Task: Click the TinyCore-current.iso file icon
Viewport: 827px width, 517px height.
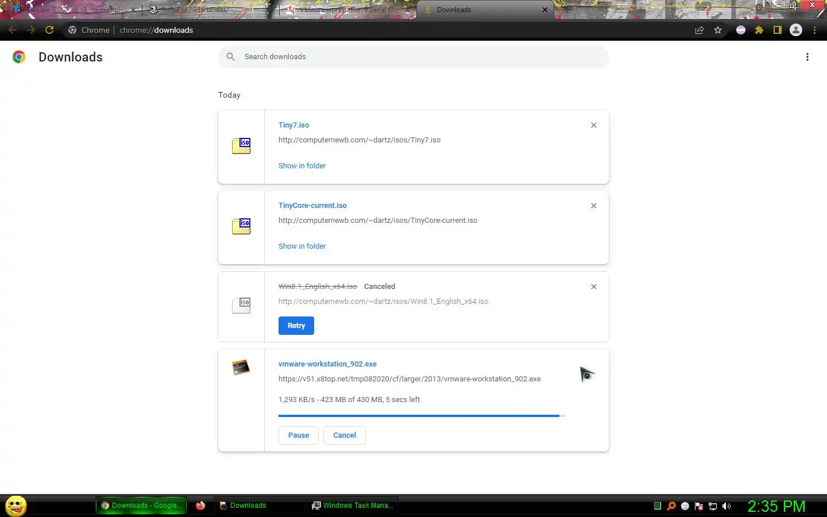Action: coord(241,226)
